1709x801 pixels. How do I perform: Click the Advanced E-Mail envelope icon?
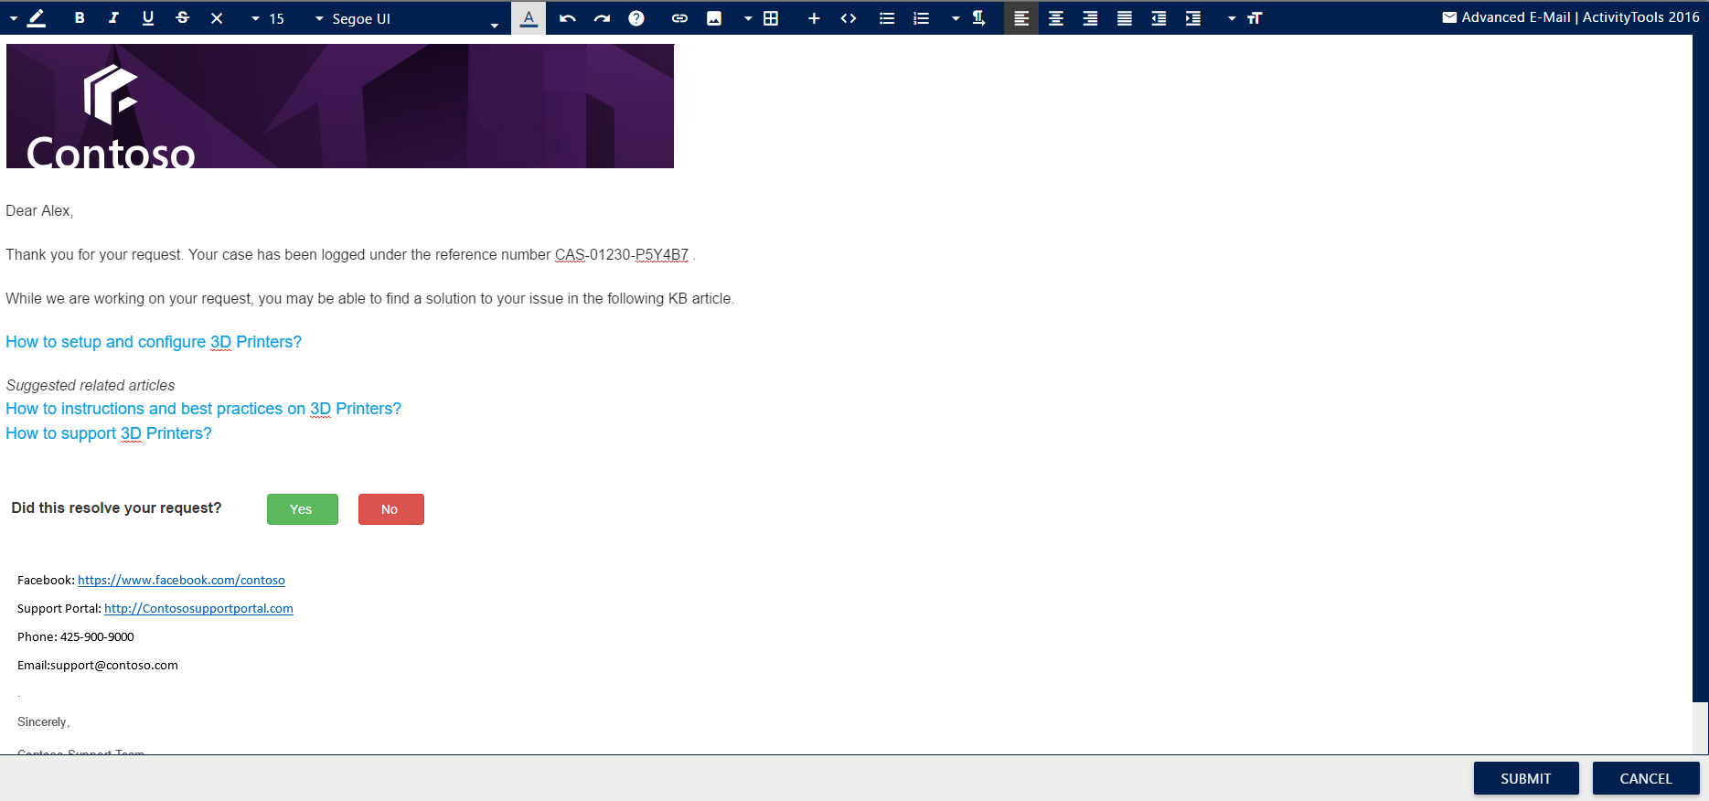[x=1449, y=17]
